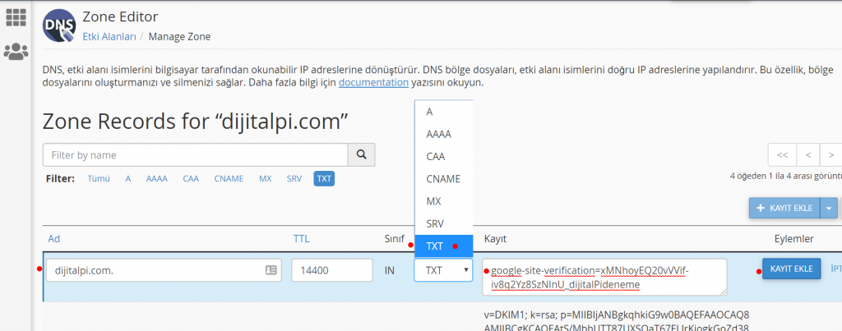Viewport: 842px width, 331px height.
Task: Expand the KAYIT EKLE arrow dropdown
Action: tap(829, 208)
